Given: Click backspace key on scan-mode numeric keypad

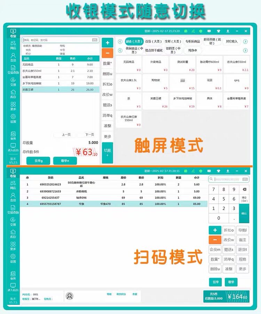Looking at the screenshot, I should (x=244, y=189).
